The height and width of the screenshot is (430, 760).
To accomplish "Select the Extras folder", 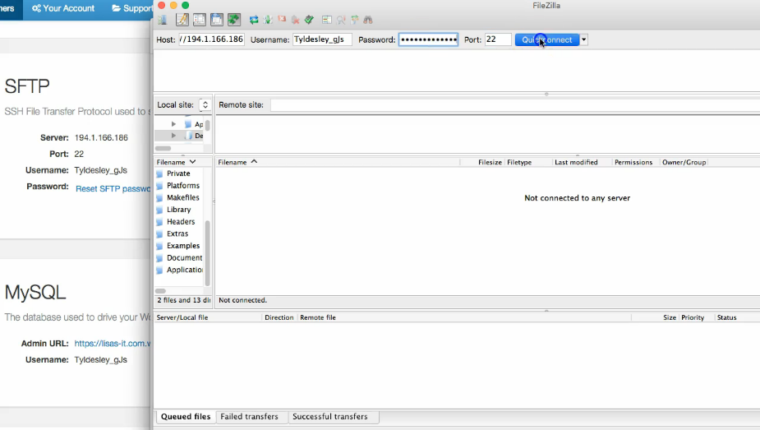I will click(178, 233).
